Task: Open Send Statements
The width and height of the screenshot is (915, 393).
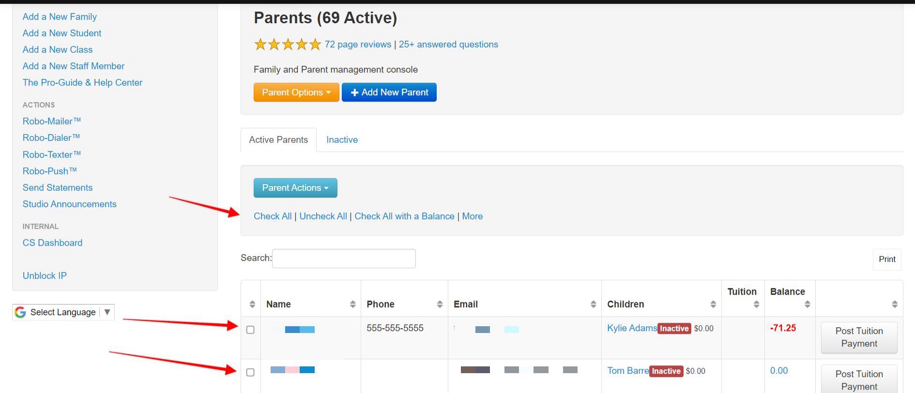Action: (x=57, y=188)
